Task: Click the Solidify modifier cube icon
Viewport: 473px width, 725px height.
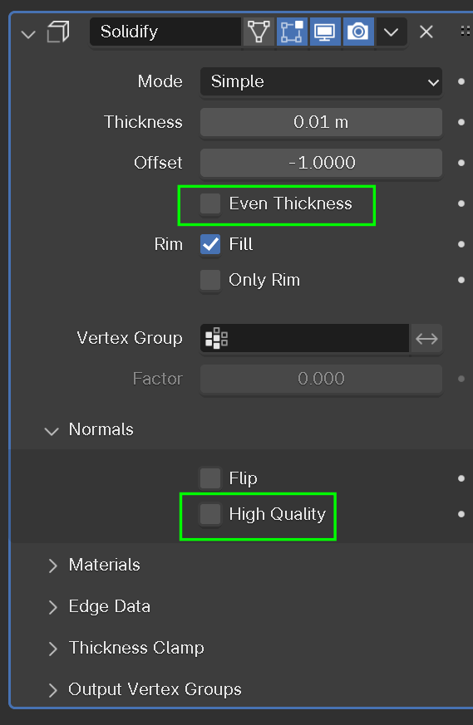Action: [x=58, y=32]
